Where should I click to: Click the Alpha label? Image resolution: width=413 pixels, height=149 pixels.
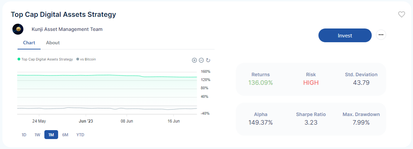coord(261,114)
